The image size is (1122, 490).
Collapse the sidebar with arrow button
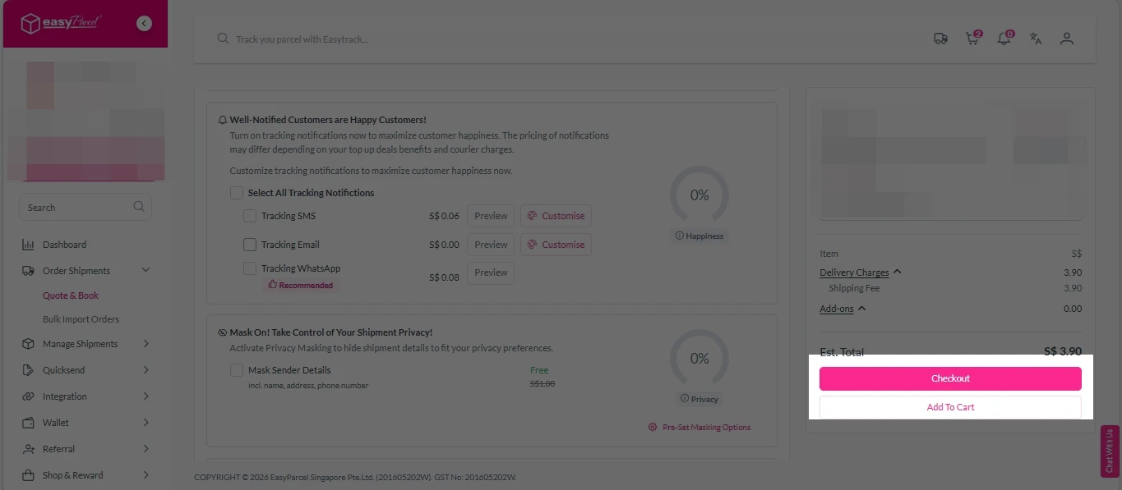pos(145,24)
